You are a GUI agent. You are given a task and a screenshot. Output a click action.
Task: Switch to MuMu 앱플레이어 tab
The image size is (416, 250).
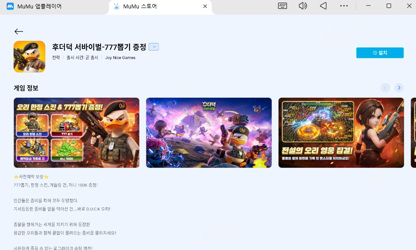pos(35,6)
